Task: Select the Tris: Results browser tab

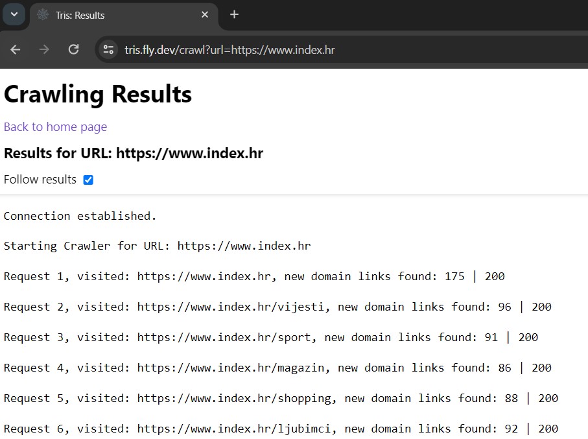Action: 124,15
